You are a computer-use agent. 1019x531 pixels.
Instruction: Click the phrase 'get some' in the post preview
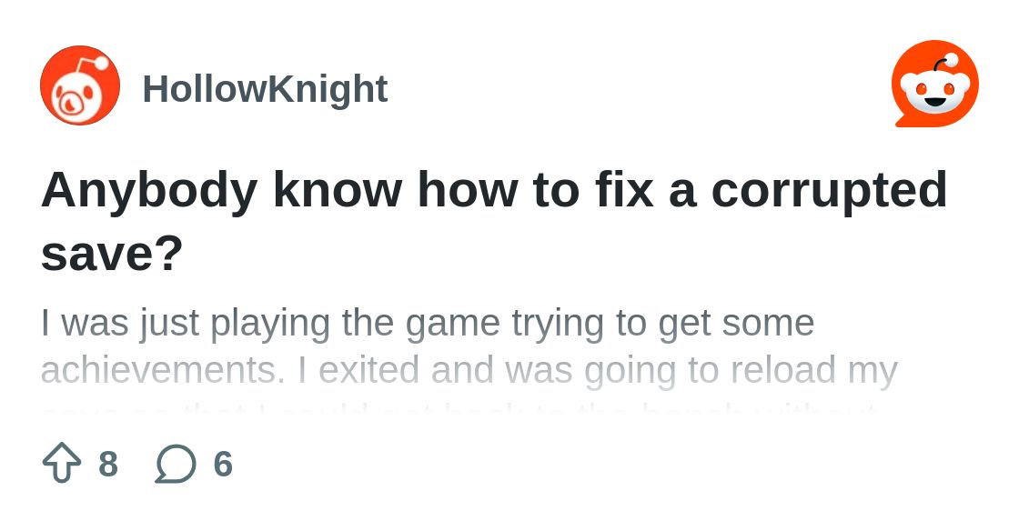736,323
